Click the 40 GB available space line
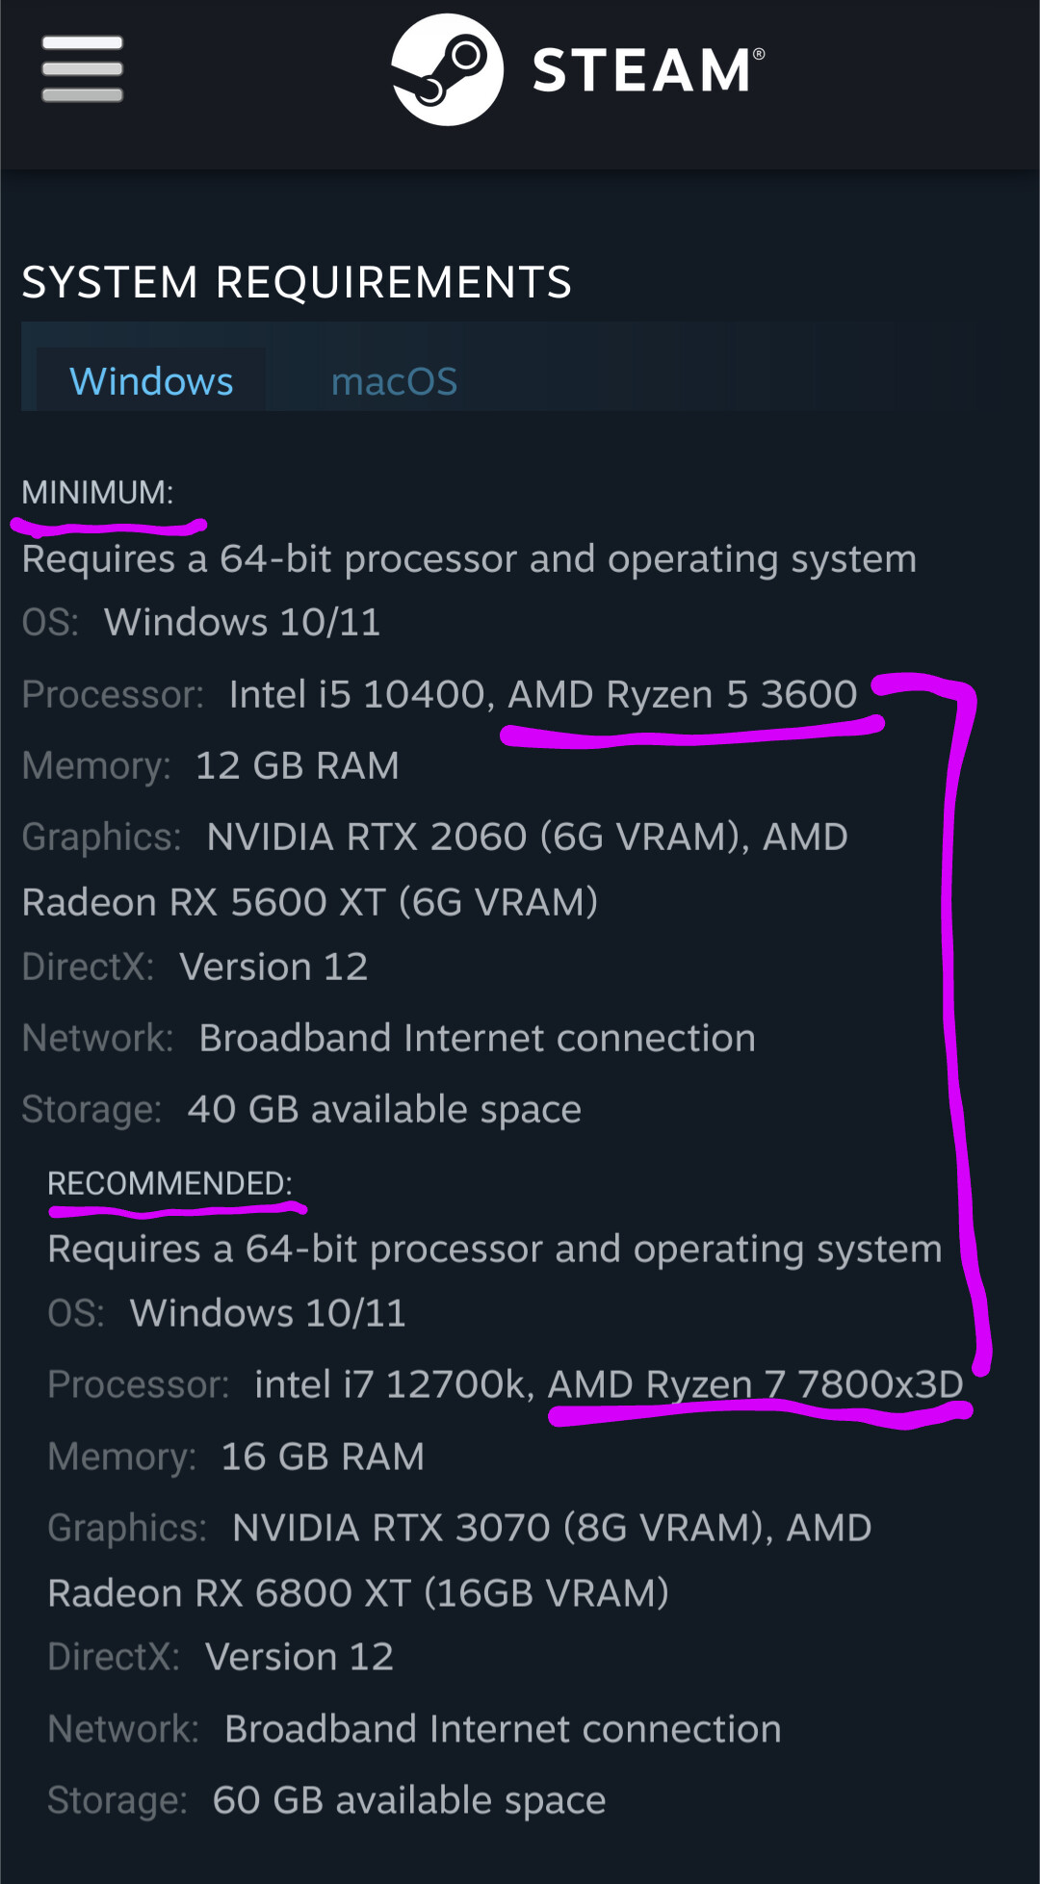This screenshot has height=1884, width=1040. tap(384, 1109)
